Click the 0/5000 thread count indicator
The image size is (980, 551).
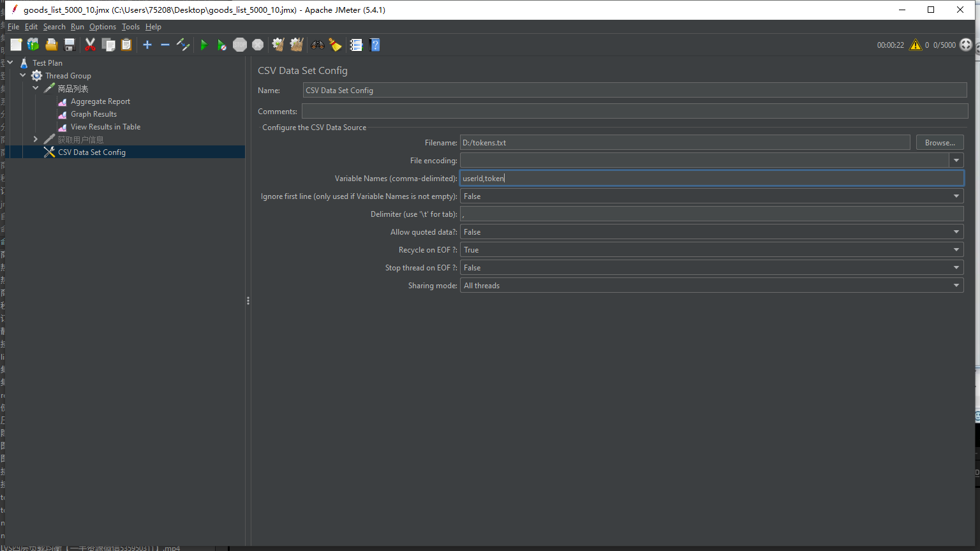coord(944,45)
